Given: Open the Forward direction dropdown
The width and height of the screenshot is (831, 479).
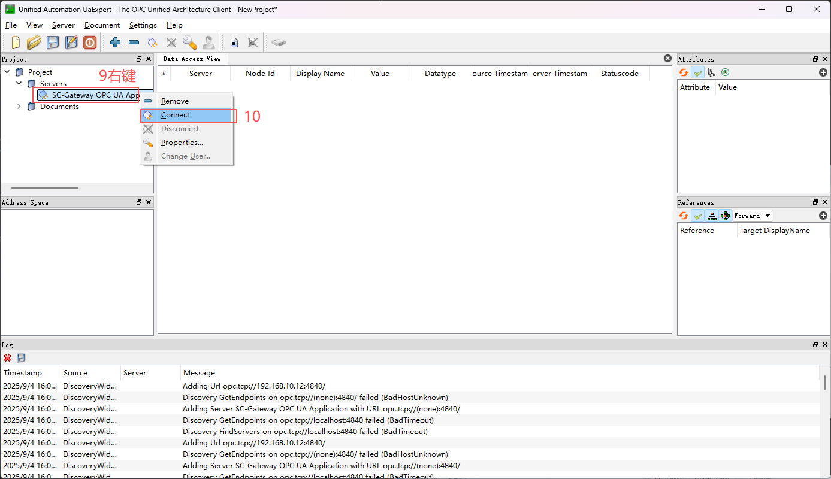Looking at the screenshot, I should click(753, 216).
